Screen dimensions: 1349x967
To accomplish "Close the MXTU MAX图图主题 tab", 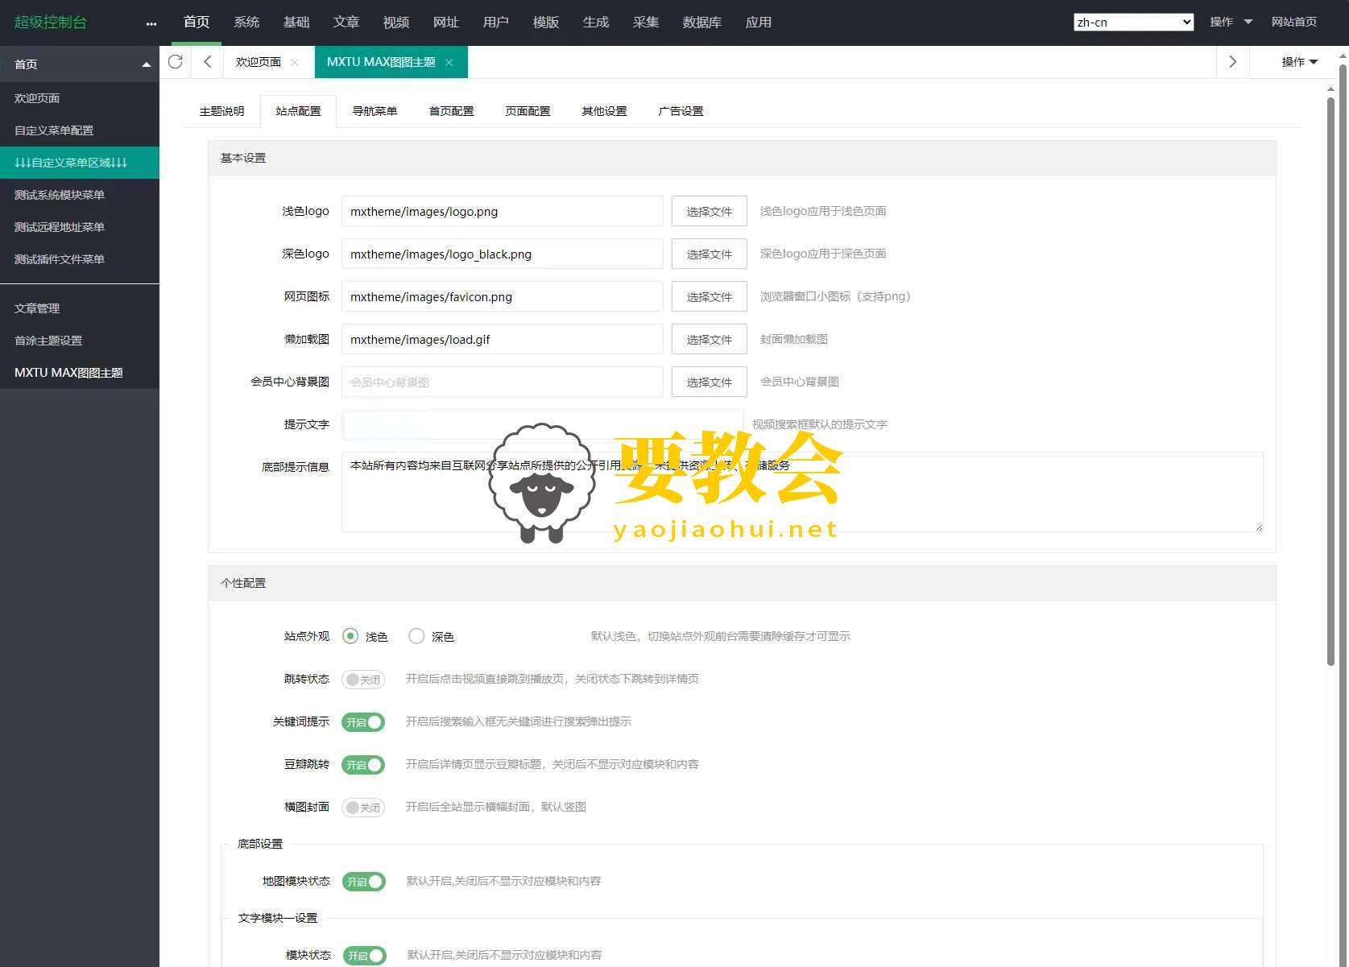I will click(449, 62).
